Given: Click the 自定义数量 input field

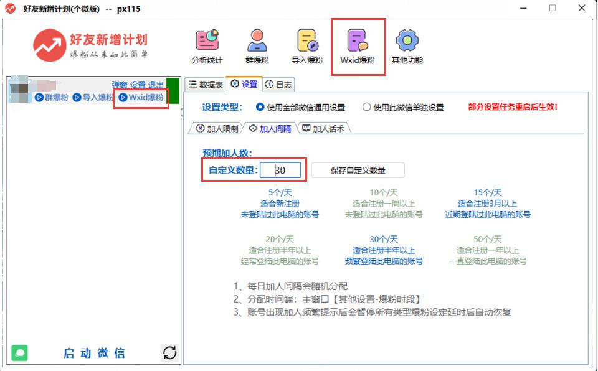Looking at the screenshot, I should 280,170.
